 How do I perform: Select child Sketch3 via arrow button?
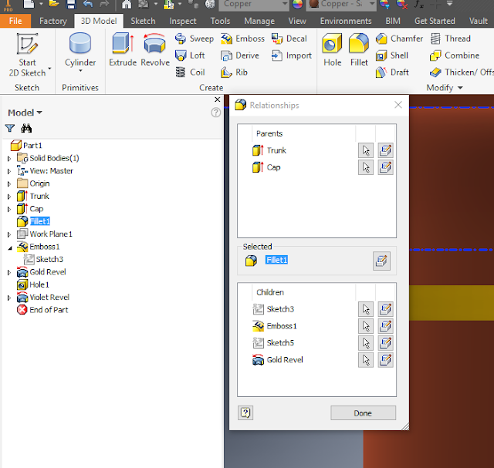click(x=365, y=309)
